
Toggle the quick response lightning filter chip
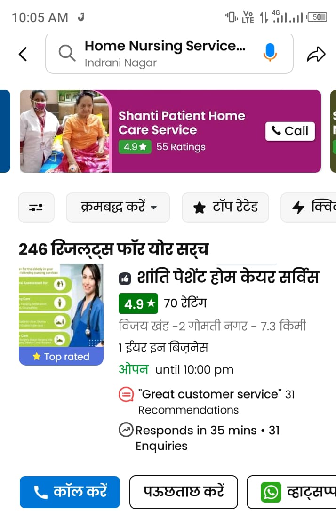pyautogui.click(x=308, y=207)
